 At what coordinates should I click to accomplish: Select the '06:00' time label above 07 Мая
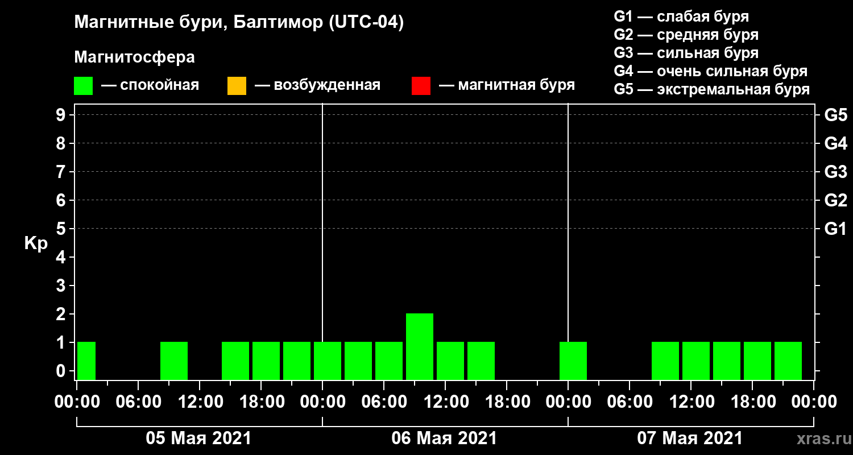click(630, 402)
